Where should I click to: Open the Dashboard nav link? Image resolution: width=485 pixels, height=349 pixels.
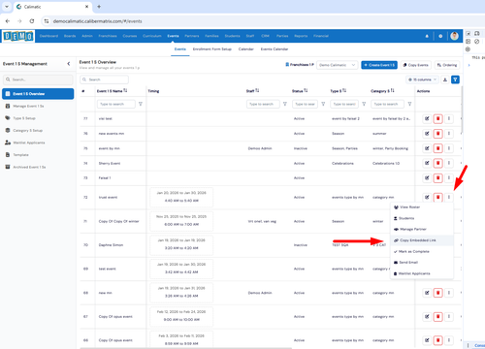48,36
